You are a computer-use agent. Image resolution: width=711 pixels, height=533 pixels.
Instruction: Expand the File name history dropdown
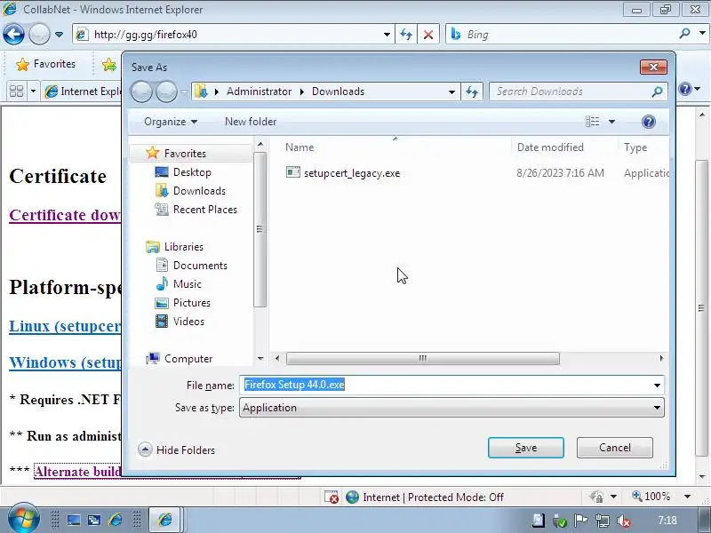click(657, 386)
